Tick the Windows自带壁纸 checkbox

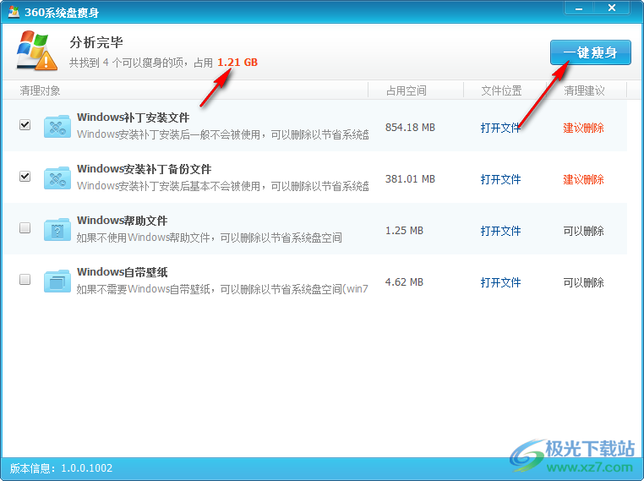pyautogui.click(x=25, y=279)
